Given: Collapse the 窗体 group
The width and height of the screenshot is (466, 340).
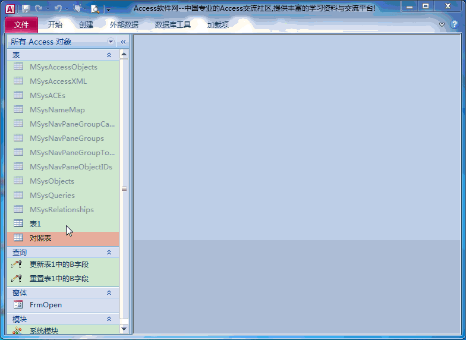Looking at the screenshot, I should (109, 292).
